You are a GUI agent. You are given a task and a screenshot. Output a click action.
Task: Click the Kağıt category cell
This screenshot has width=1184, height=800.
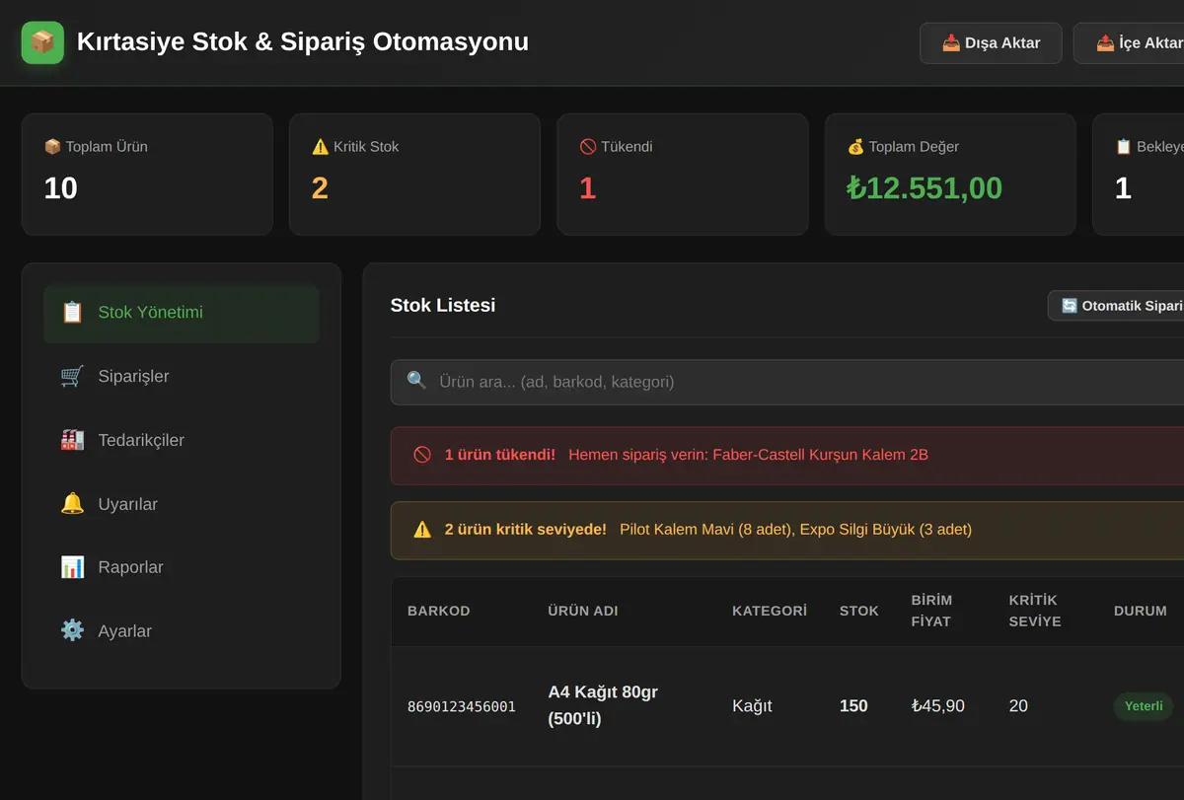click(752, 706)
